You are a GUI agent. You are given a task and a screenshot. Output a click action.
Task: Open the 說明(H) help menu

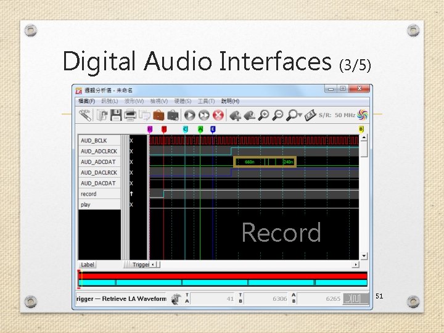coord(230,101)
